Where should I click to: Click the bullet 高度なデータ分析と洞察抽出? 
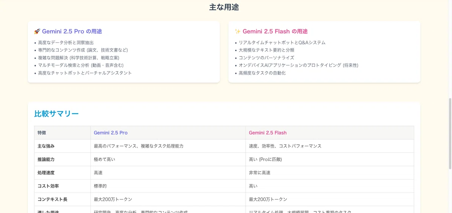[66, 43]
